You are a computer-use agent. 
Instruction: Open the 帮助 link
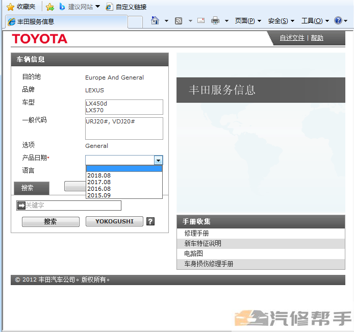[317, 38]
